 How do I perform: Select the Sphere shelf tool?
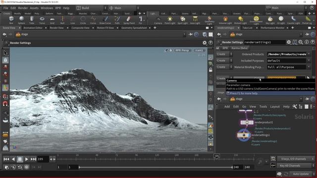pyautogui.click(x=21, y=20)
